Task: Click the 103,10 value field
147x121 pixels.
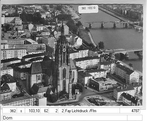Action: 33,111
